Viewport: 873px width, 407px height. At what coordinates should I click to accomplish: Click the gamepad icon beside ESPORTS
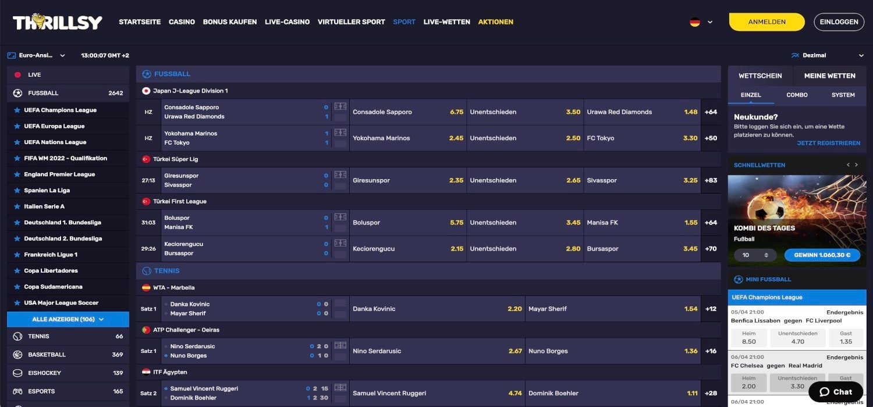(x=17, y=391)
